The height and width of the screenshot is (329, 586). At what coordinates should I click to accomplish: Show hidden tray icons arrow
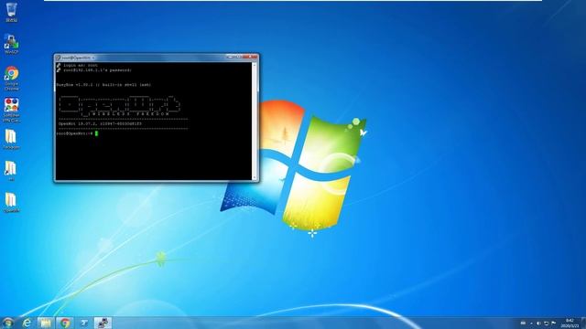click(531, 324)
